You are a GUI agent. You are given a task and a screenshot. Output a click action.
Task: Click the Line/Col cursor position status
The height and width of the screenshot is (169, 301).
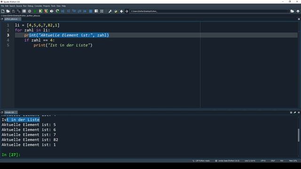(x=250, y=161)
